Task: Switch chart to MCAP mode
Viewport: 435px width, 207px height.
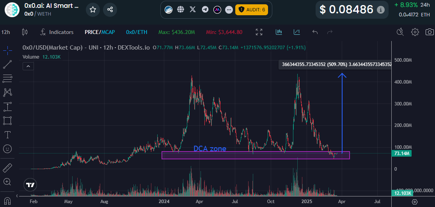Action: click(108, 32)
